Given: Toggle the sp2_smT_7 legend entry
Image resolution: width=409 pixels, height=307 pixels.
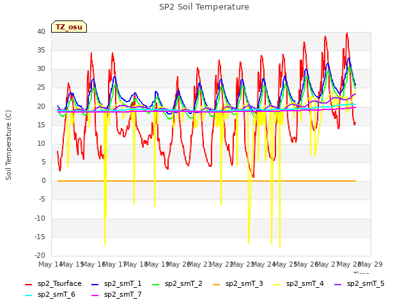Looking at the screenshot, I should pos(116,295).
